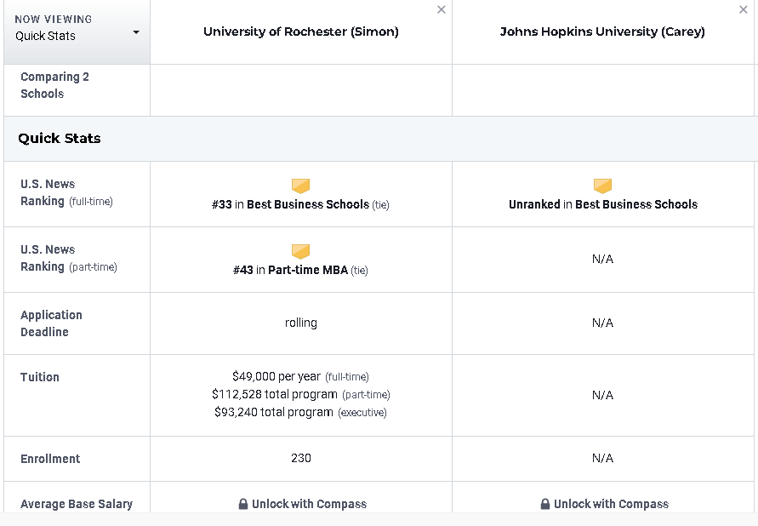Click the $49,000 per year tuition text

click(x=276, y=376)
